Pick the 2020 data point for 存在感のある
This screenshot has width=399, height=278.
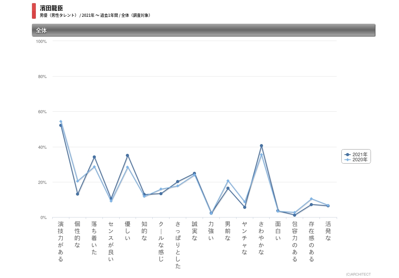tap(311, 199)
